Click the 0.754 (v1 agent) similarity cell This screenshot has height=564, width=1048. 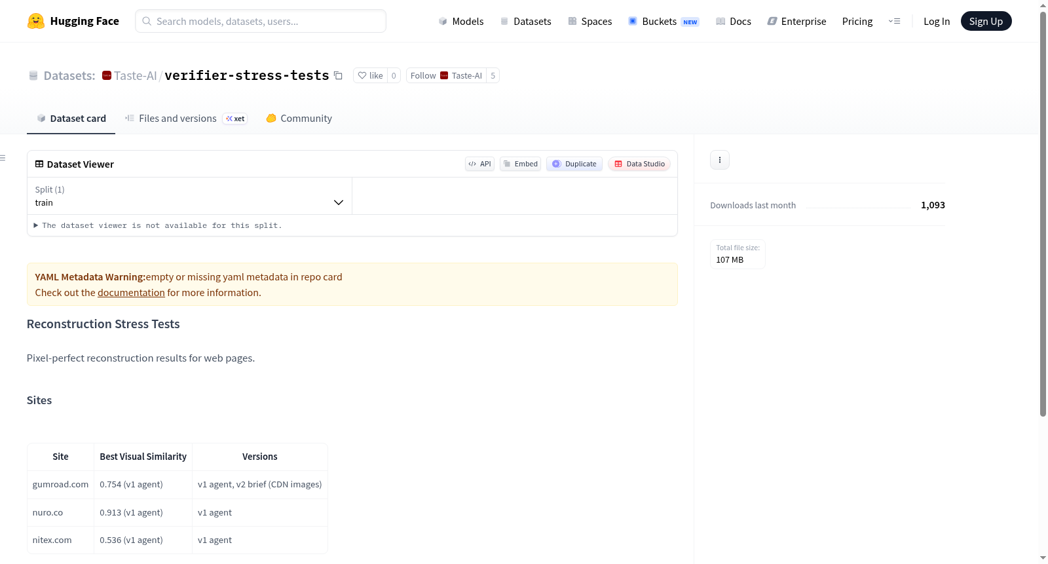click(x=143, y=485)
